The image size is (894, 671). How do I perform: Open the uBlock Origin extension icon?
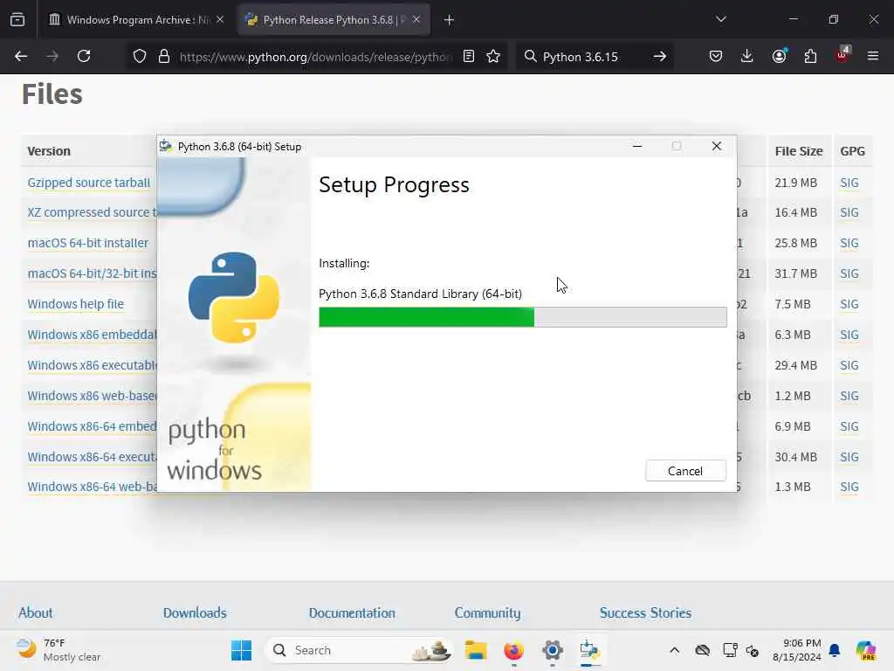tap(842, 55)
